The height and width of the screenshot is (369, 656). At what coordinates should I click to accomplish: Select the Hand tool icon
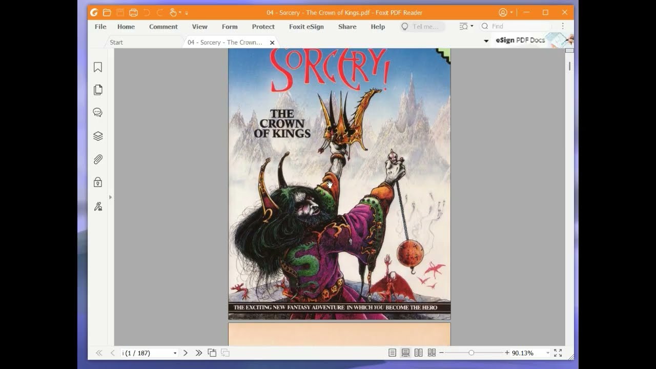tap(173, 12)
